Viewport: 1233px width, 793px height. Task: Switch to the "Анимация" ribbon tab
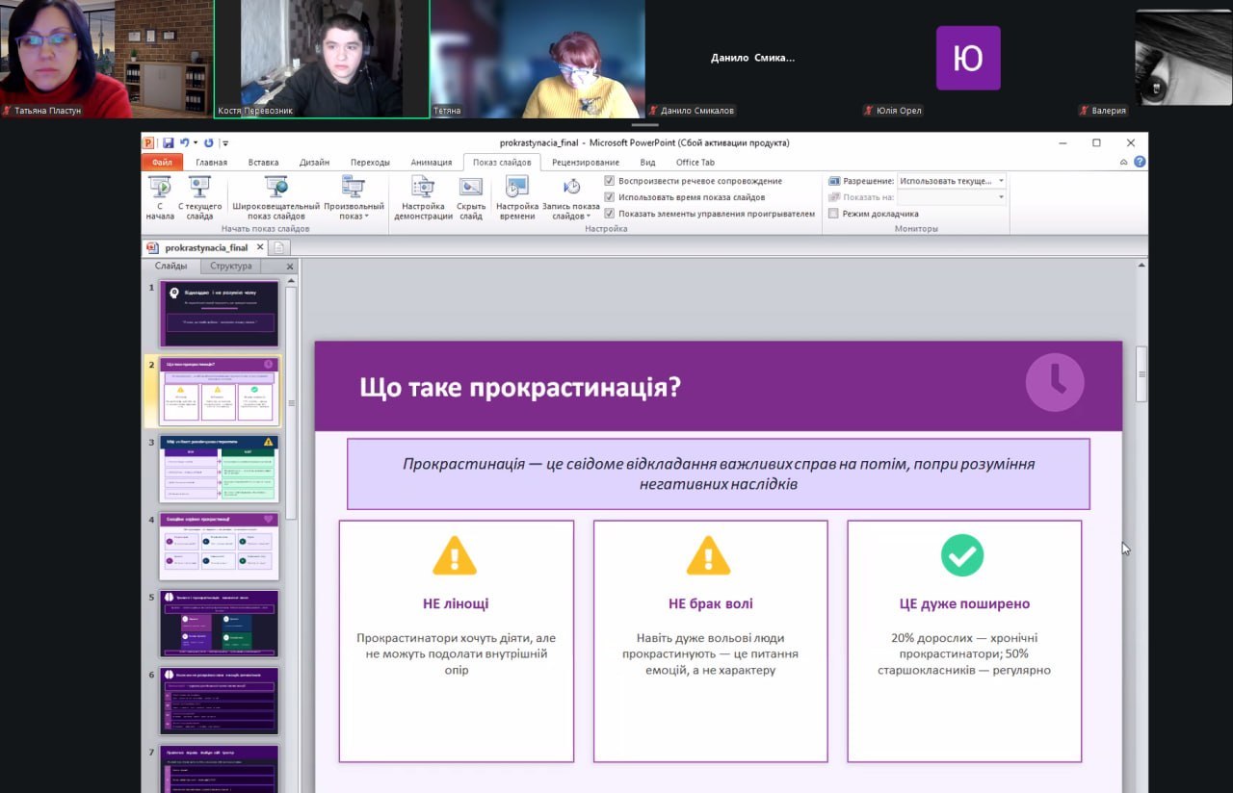(x=431, y=163)
